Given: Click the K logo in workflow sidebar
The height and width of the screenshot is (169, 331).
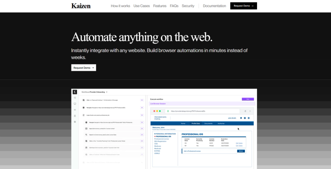Looking at the screenshot, I should [75, 92].
